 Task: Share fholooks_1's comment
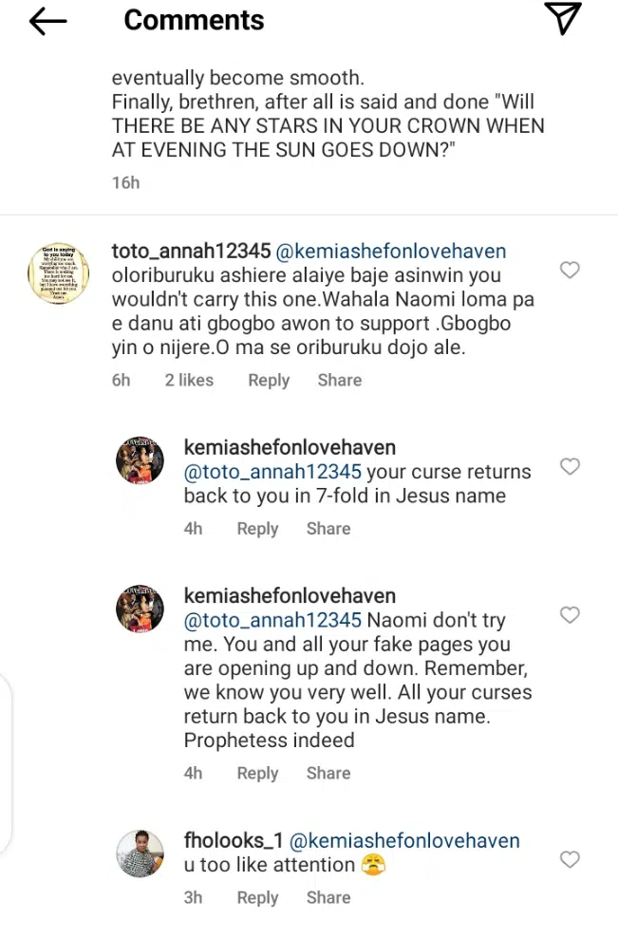328,897
